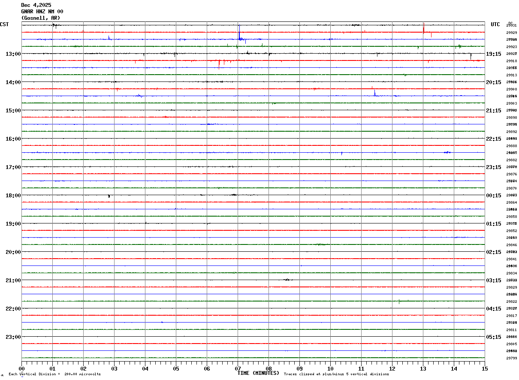Select the green spike near minute 12

(399, 302)
